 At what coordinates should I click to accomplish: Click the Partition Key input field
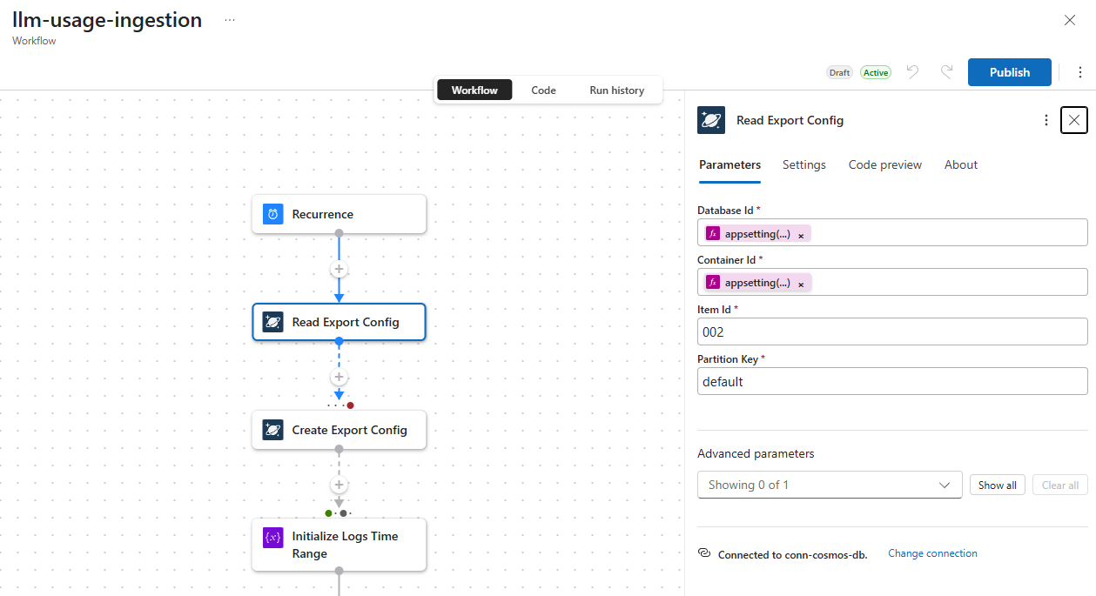click(892, 381)
